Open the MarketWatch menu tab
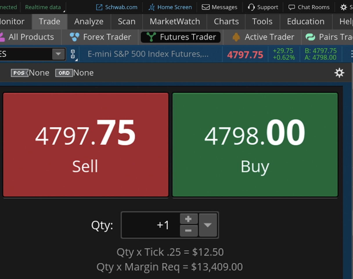The image size is (353, 279). coord(175,22)
